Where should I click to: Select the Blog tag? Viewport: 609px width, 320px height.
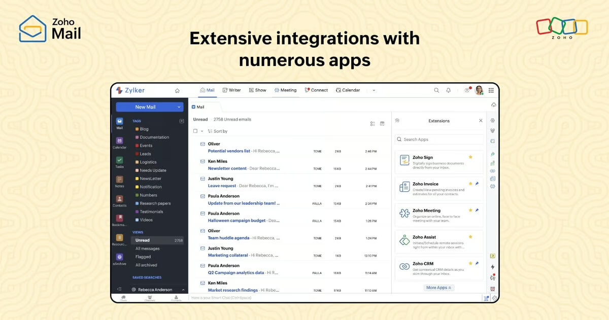[x=142, y=129]
